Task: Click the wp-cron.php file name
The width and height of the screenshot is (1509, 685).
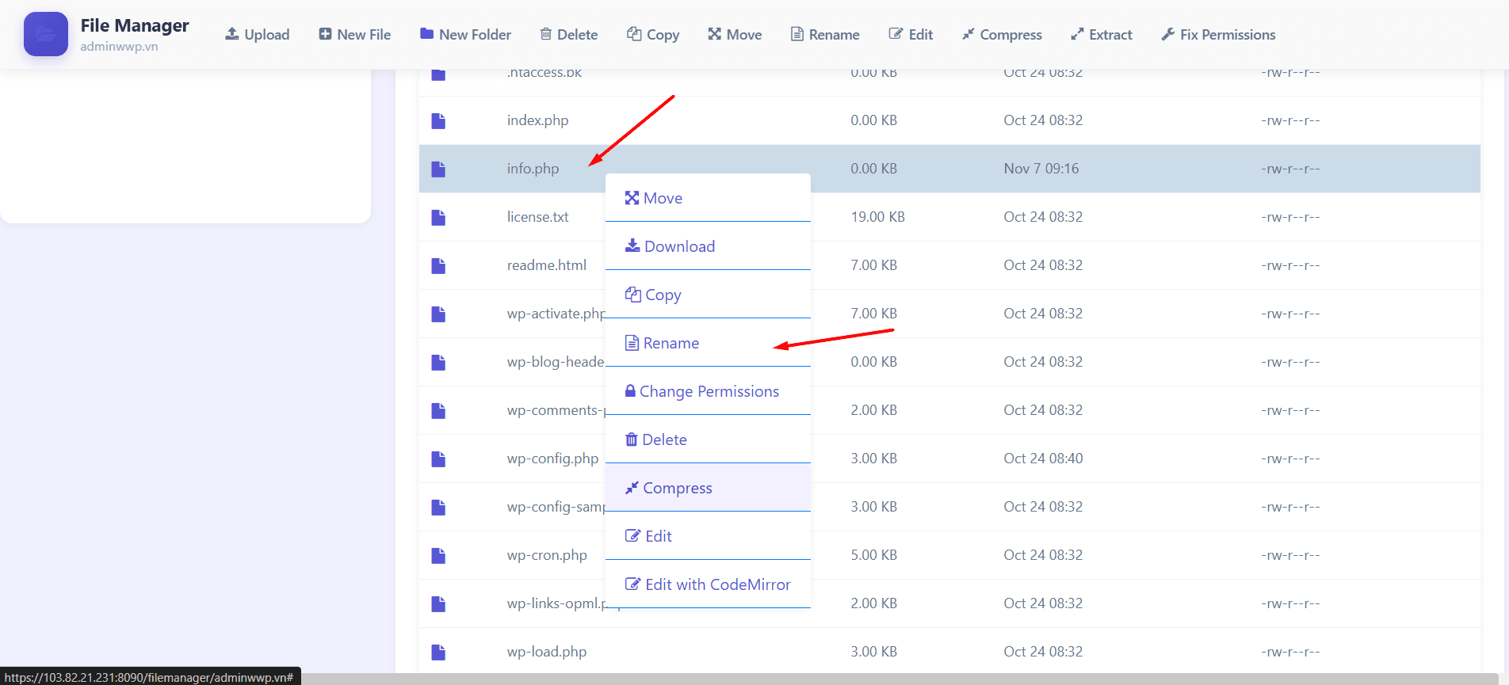Action: coord(547,555)
